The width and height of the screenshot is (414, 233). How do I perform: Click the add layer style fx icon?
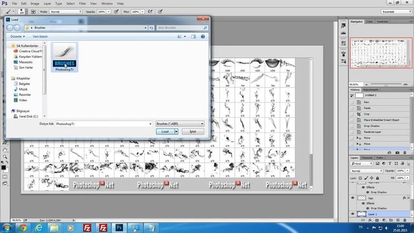click(370, 220)
